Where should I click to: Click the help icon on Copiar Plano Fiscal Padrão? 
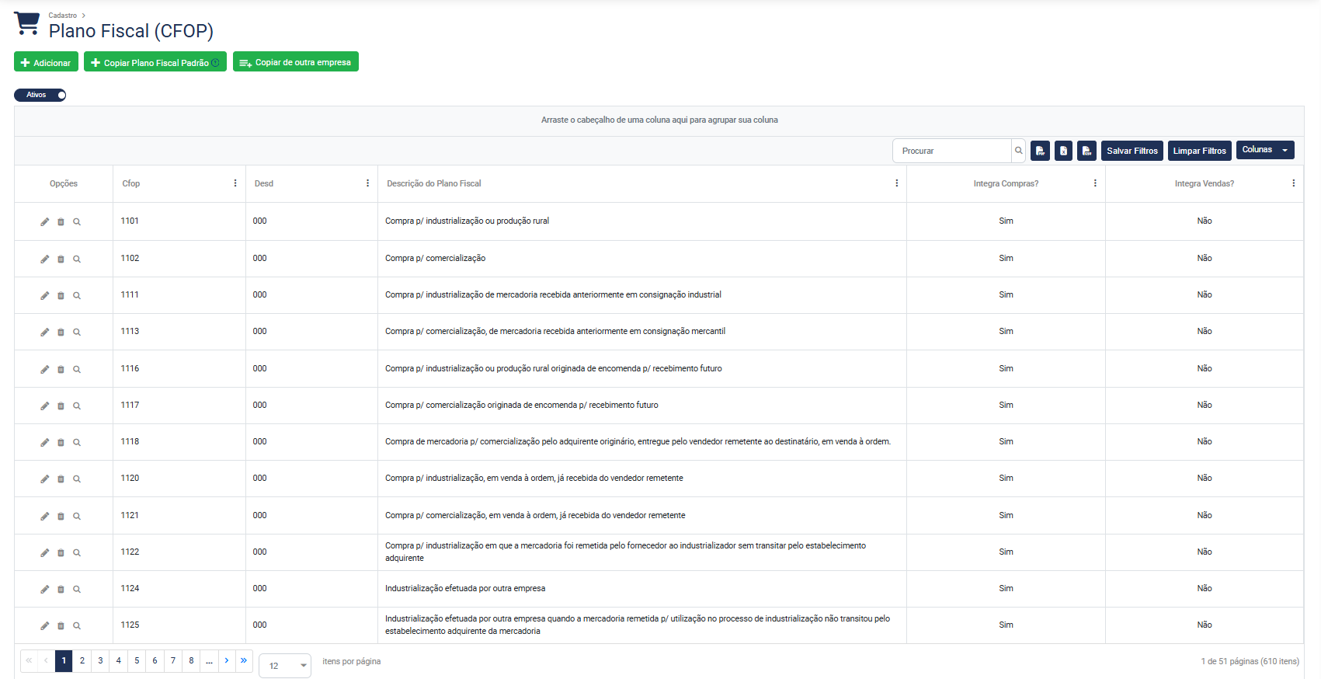(x=216, y=63)
